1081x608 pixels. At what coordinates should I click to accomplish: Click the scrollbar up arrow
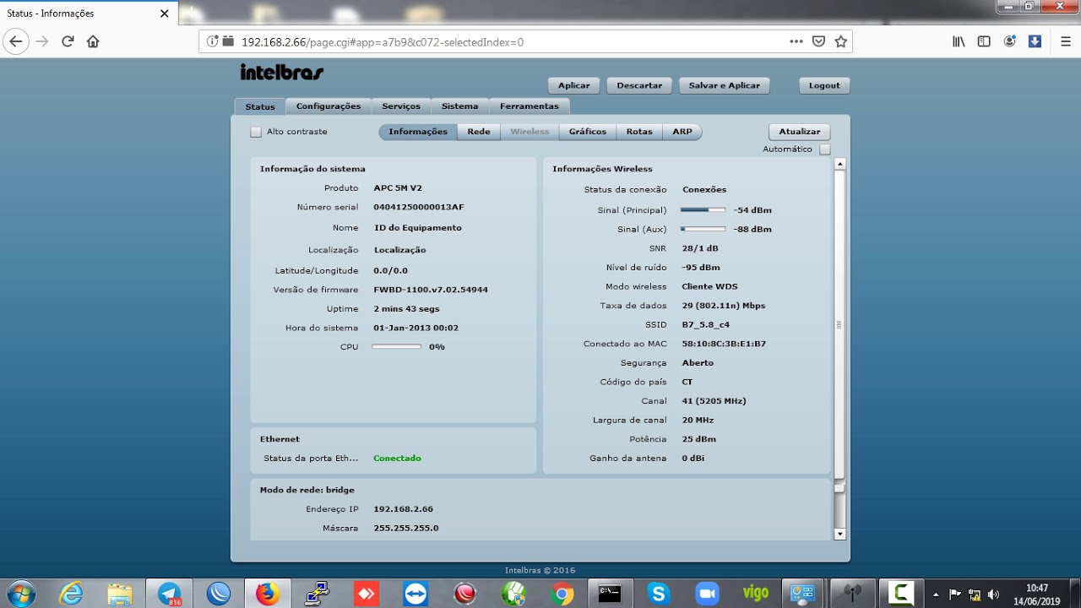click(839, 164)
